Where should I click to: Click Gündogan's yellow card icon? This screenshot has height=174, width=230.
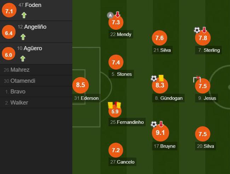point(161,78)
